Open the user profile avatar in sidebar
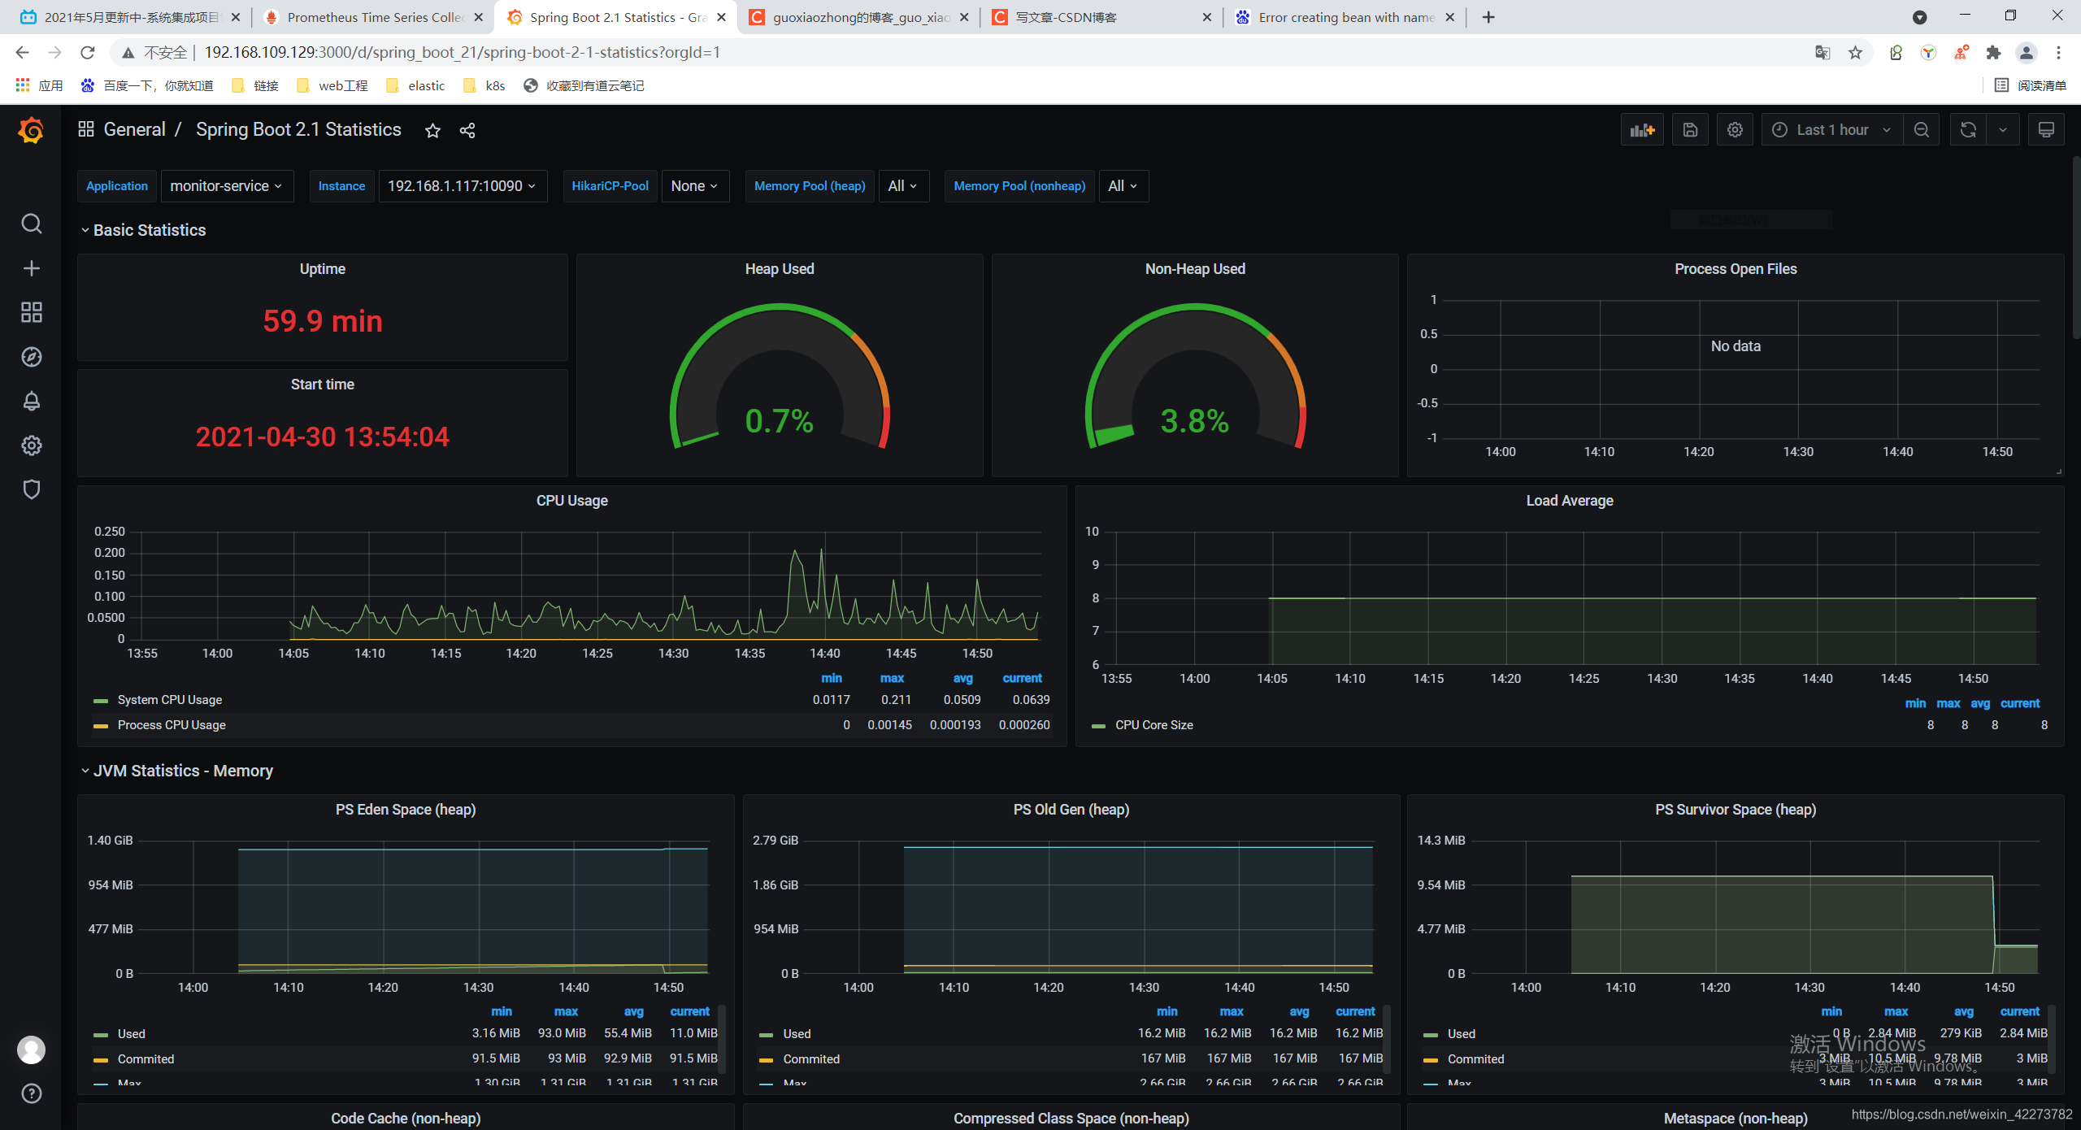The image size is (2081, 1130). (x=31, y=1050)
